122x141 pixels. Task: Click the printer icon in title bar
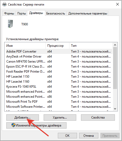click(4, 4)
